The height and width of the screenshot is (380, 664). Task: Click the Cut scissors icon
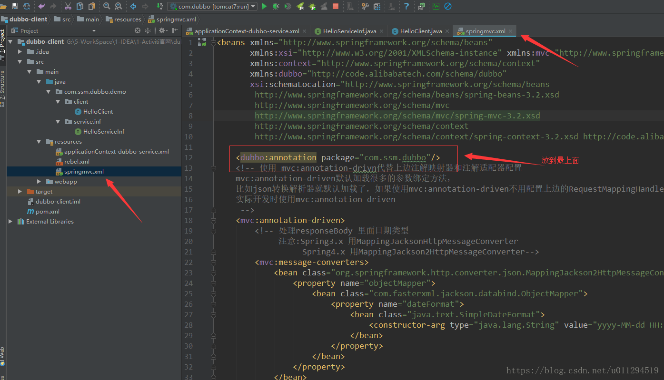coord(68,6)
